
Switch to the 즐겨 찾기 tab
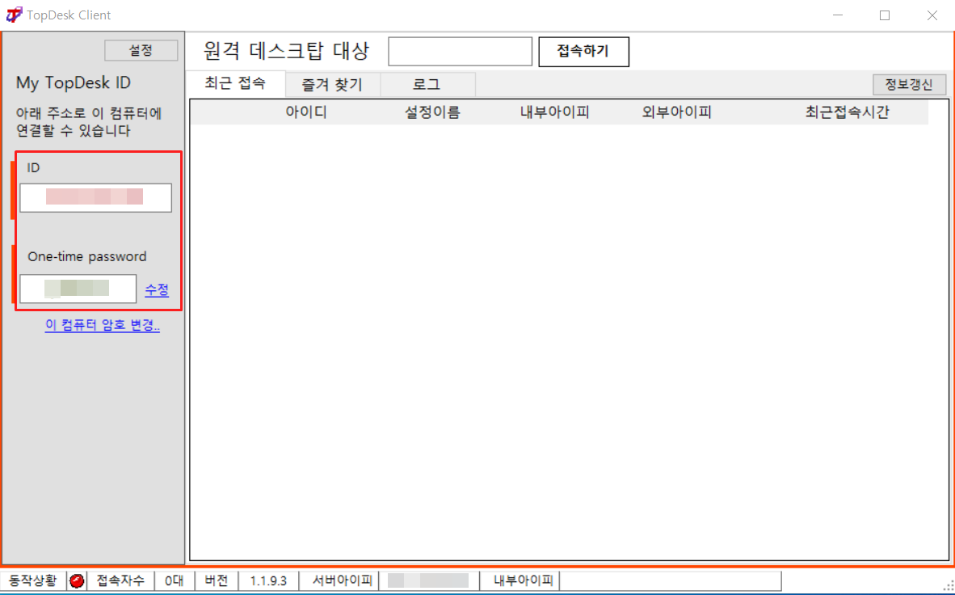click(x=332, y=85)
